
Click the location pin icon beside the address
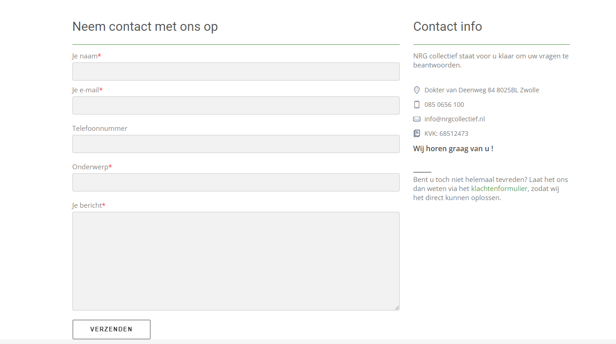pos(417,90)
